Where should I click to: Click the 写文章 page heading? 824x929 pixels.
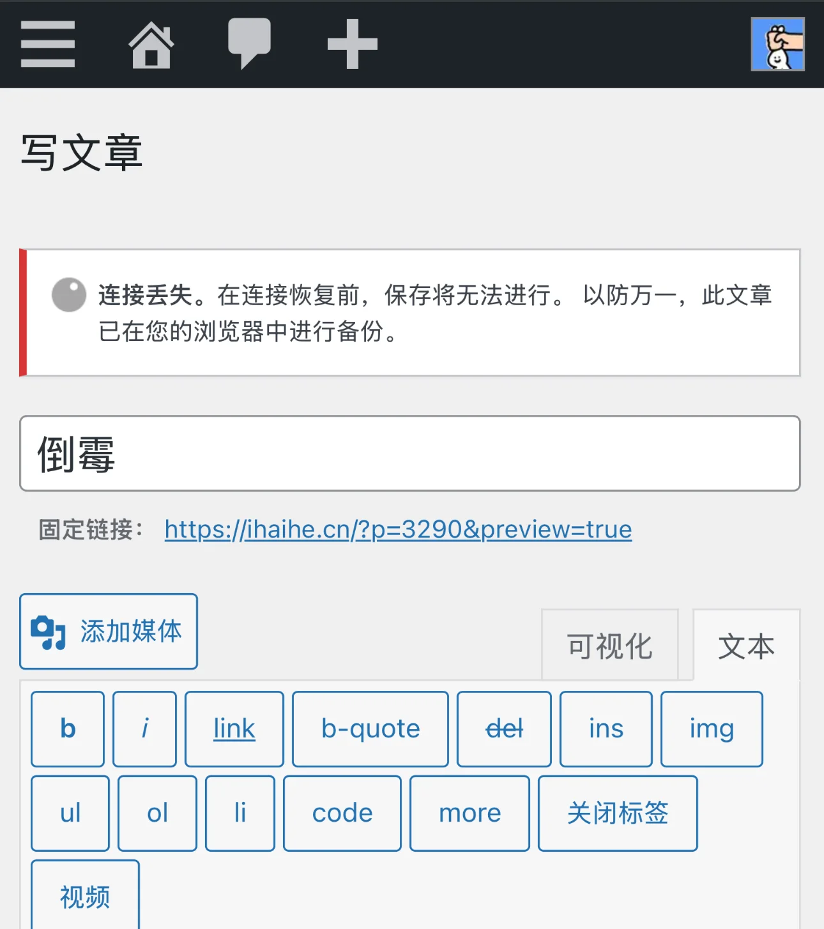point(82,153)
